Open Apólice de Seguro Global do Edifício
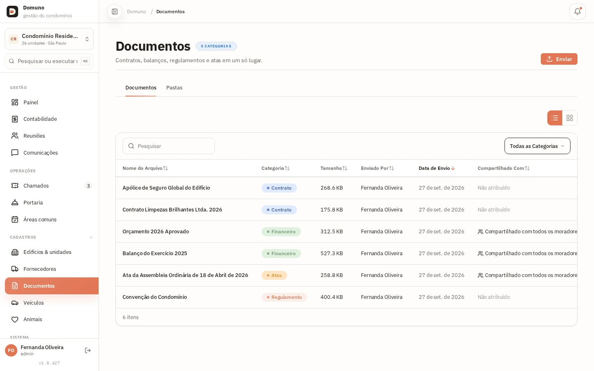This screenshot has width=594, height=371. pos(166,188)
